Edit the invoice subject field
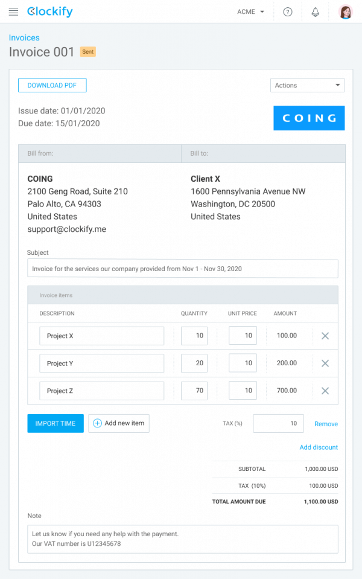The image size is (362, 579). [x=181, y=269]
